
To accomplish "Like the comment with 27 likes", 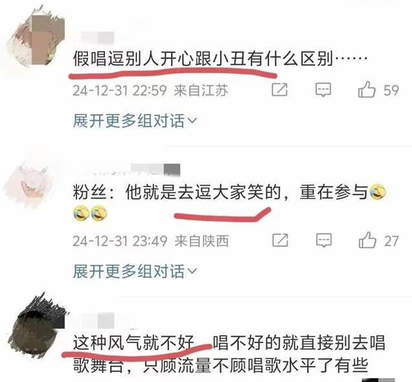I will tap(367, 240).
